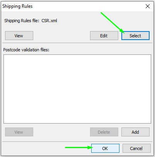Apply settings by clicking OK
The height and width of the screenshot is (157, 155).
105,148
